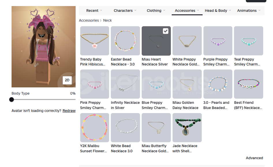Switch to the Head & Body tab
This screenshot has width=273, height=167.
[x=216, y=11]
